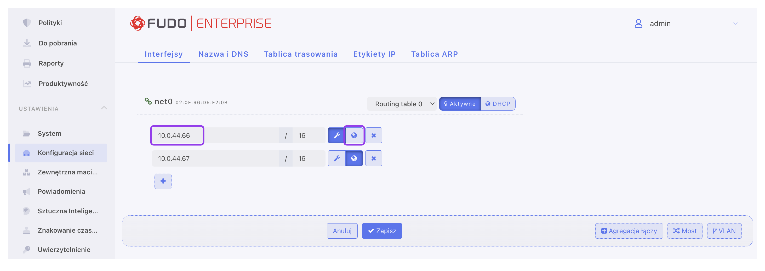
Task: Click the net0 link status icon
Action: coord(148,101)
